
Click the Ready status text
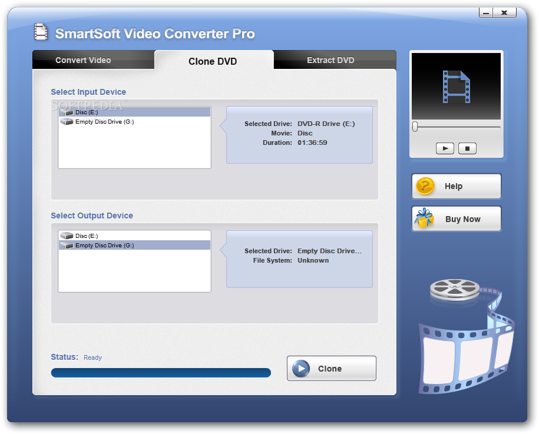pos(93,357)
